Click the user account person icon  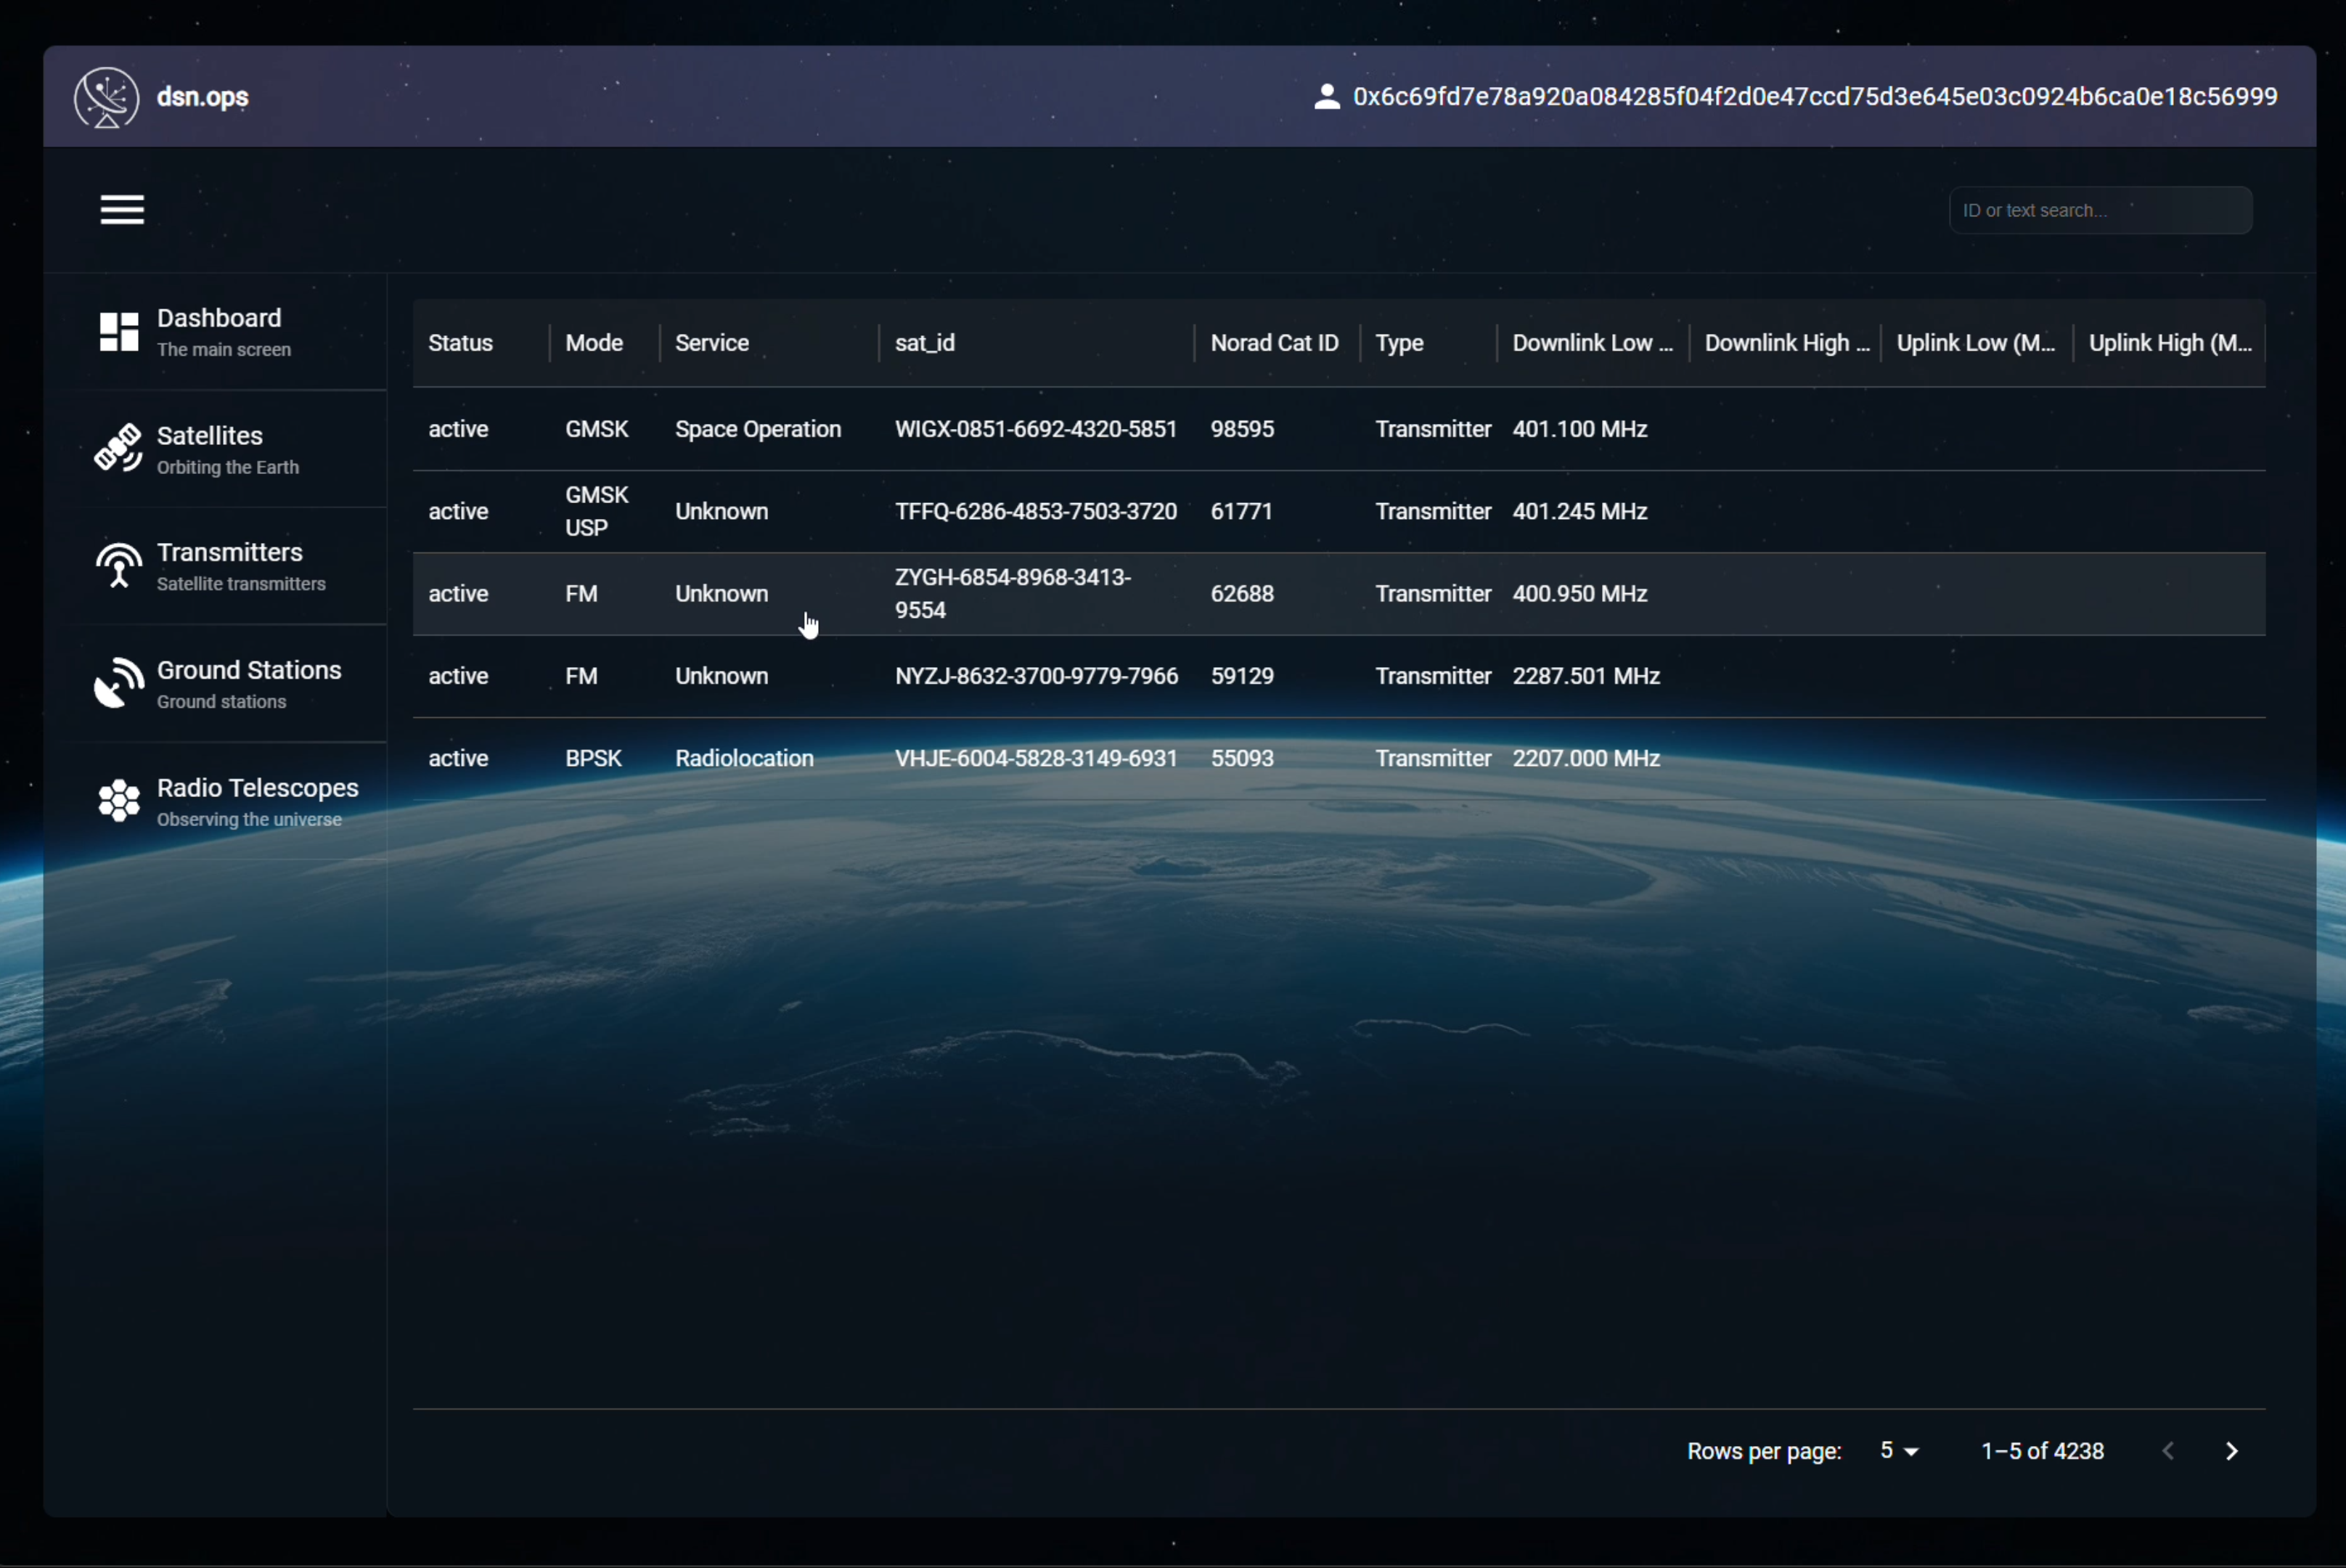pyautogui.click(x=1327, y=97)
